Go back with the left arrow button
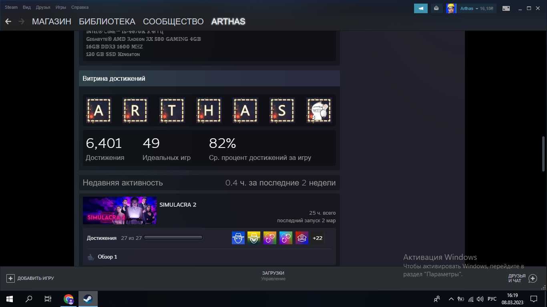 coord(8,22)
